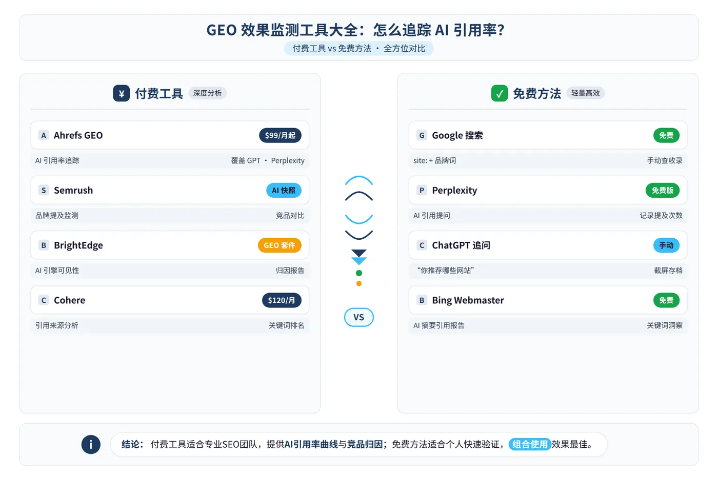The image size is (718, 478).
Task: Click the 免费 badge on Google 搜索
Action: [x=666, y=135]
